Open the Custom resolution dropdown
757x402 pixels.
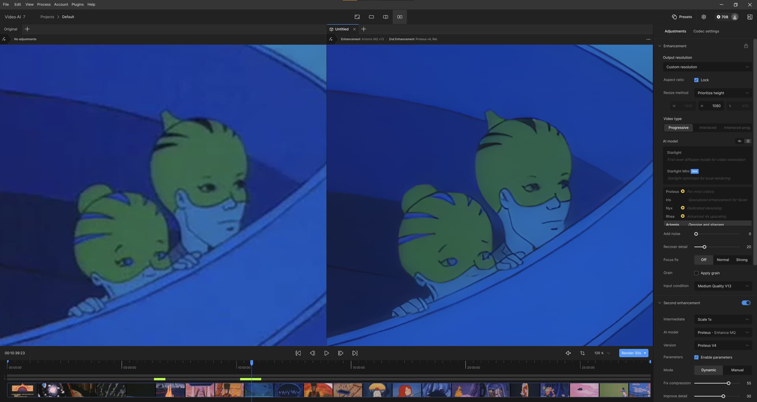coord(707,67)
